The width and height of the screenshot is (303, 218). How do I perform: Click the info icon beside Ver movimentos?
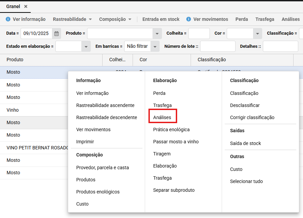(189, 19)
